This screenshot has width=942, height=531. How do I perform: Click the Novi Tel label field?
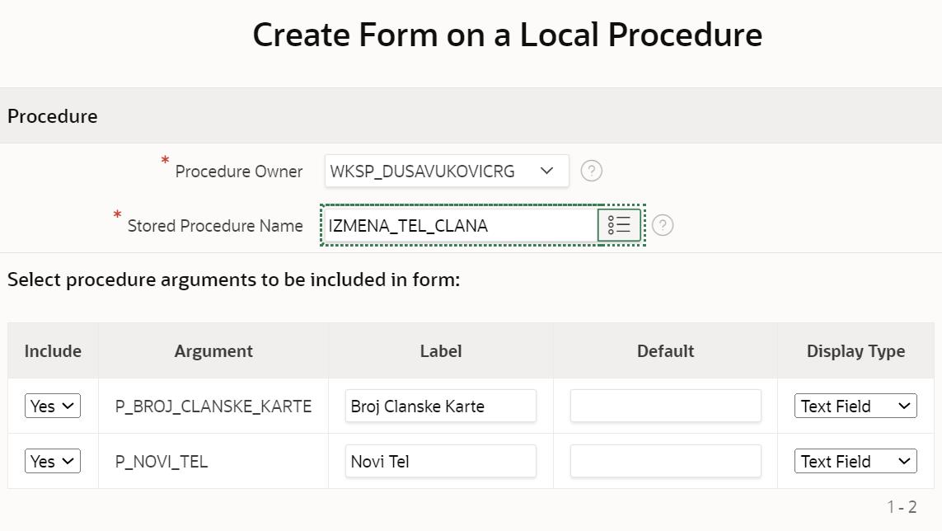[x=440, y=461]
